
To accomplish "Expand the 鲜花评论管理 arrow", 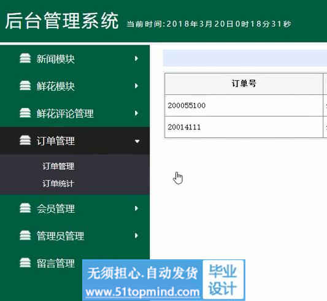I will pos(136,113).
